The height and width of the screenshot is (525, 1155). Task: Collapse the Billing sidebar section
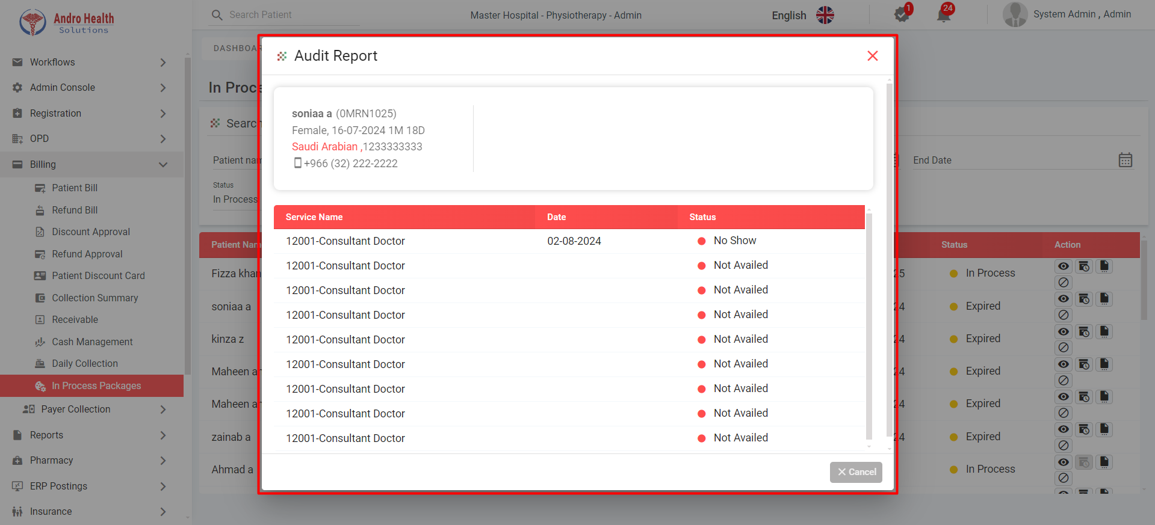click(x=163, y=164)
